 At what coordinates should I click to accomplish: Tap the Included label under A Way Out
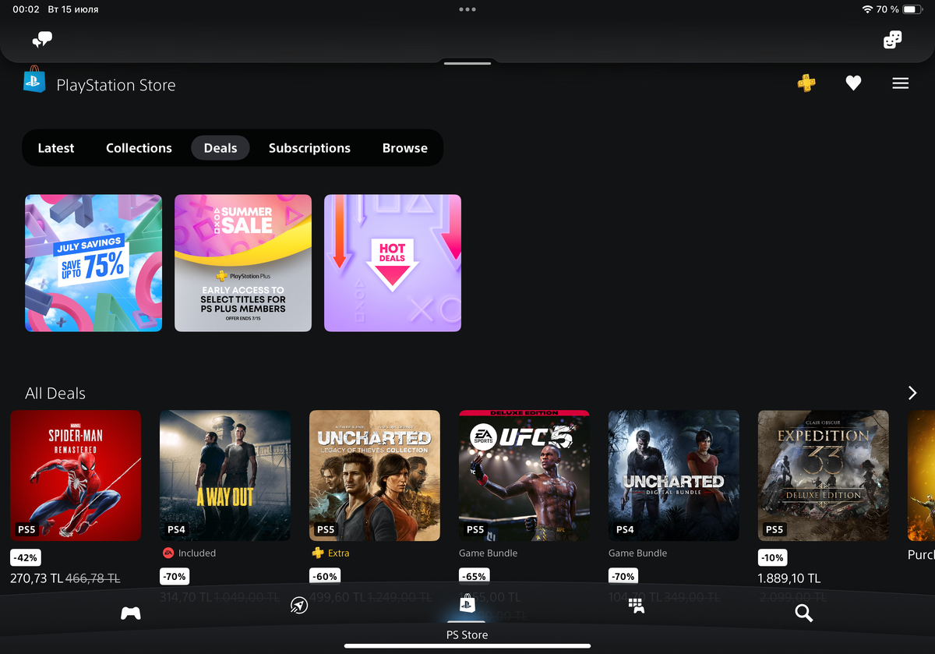[197, 553]
